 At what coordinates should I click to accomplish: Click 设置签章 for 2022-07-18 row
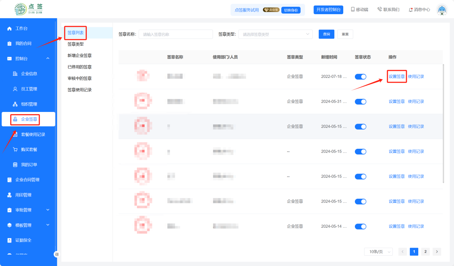(397, 77)
